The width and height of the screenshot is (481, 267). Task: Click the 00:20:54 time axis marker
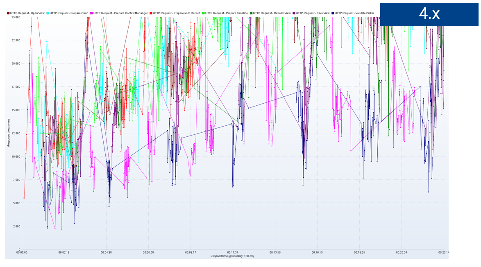(x=402, y=253)
